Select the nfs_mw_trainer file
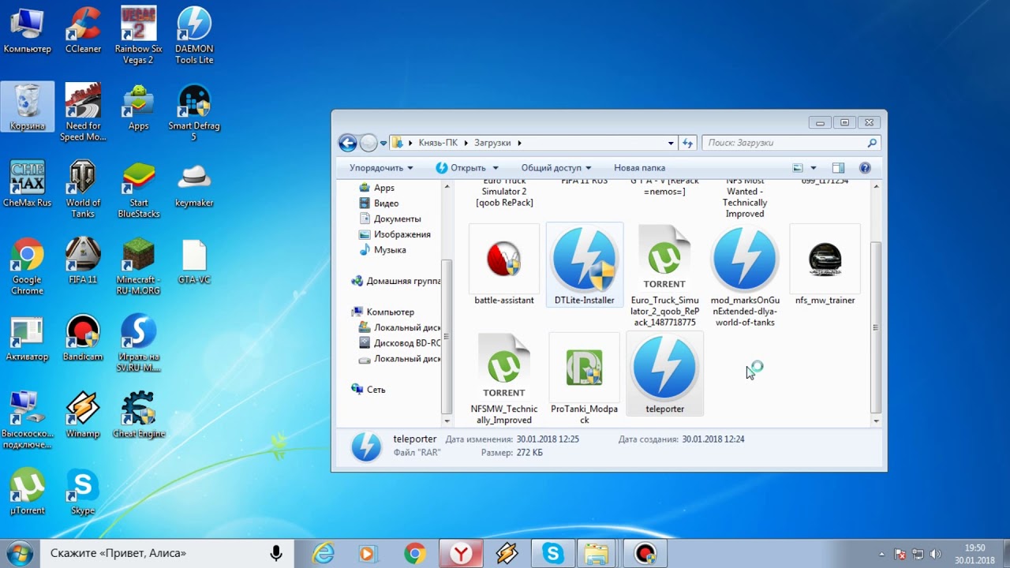 pos(825,265)
